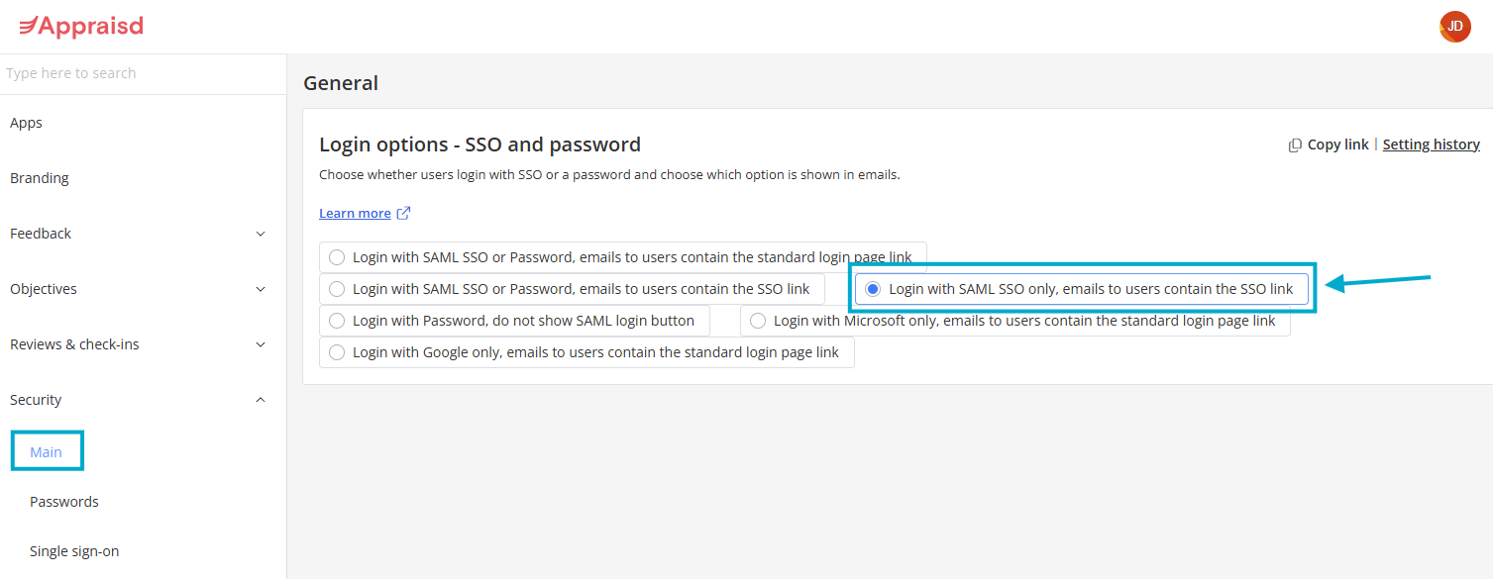Screen dimensions: 1493x579
Task: Expand the Reviews & check-ins section
Action: (x=261, y=344)
